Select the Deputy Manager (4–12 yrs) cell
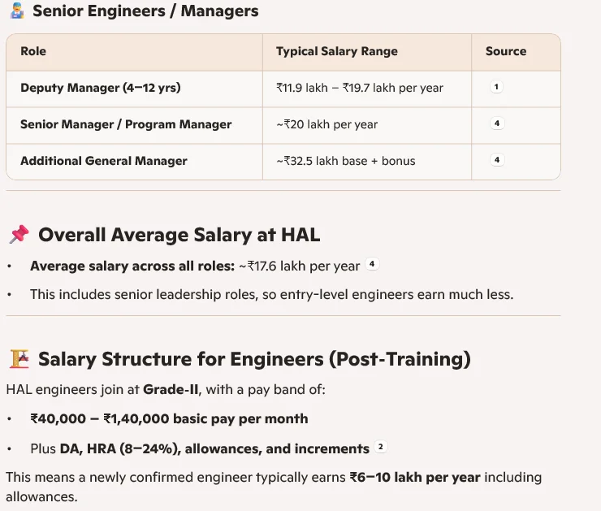 [100, 88]
